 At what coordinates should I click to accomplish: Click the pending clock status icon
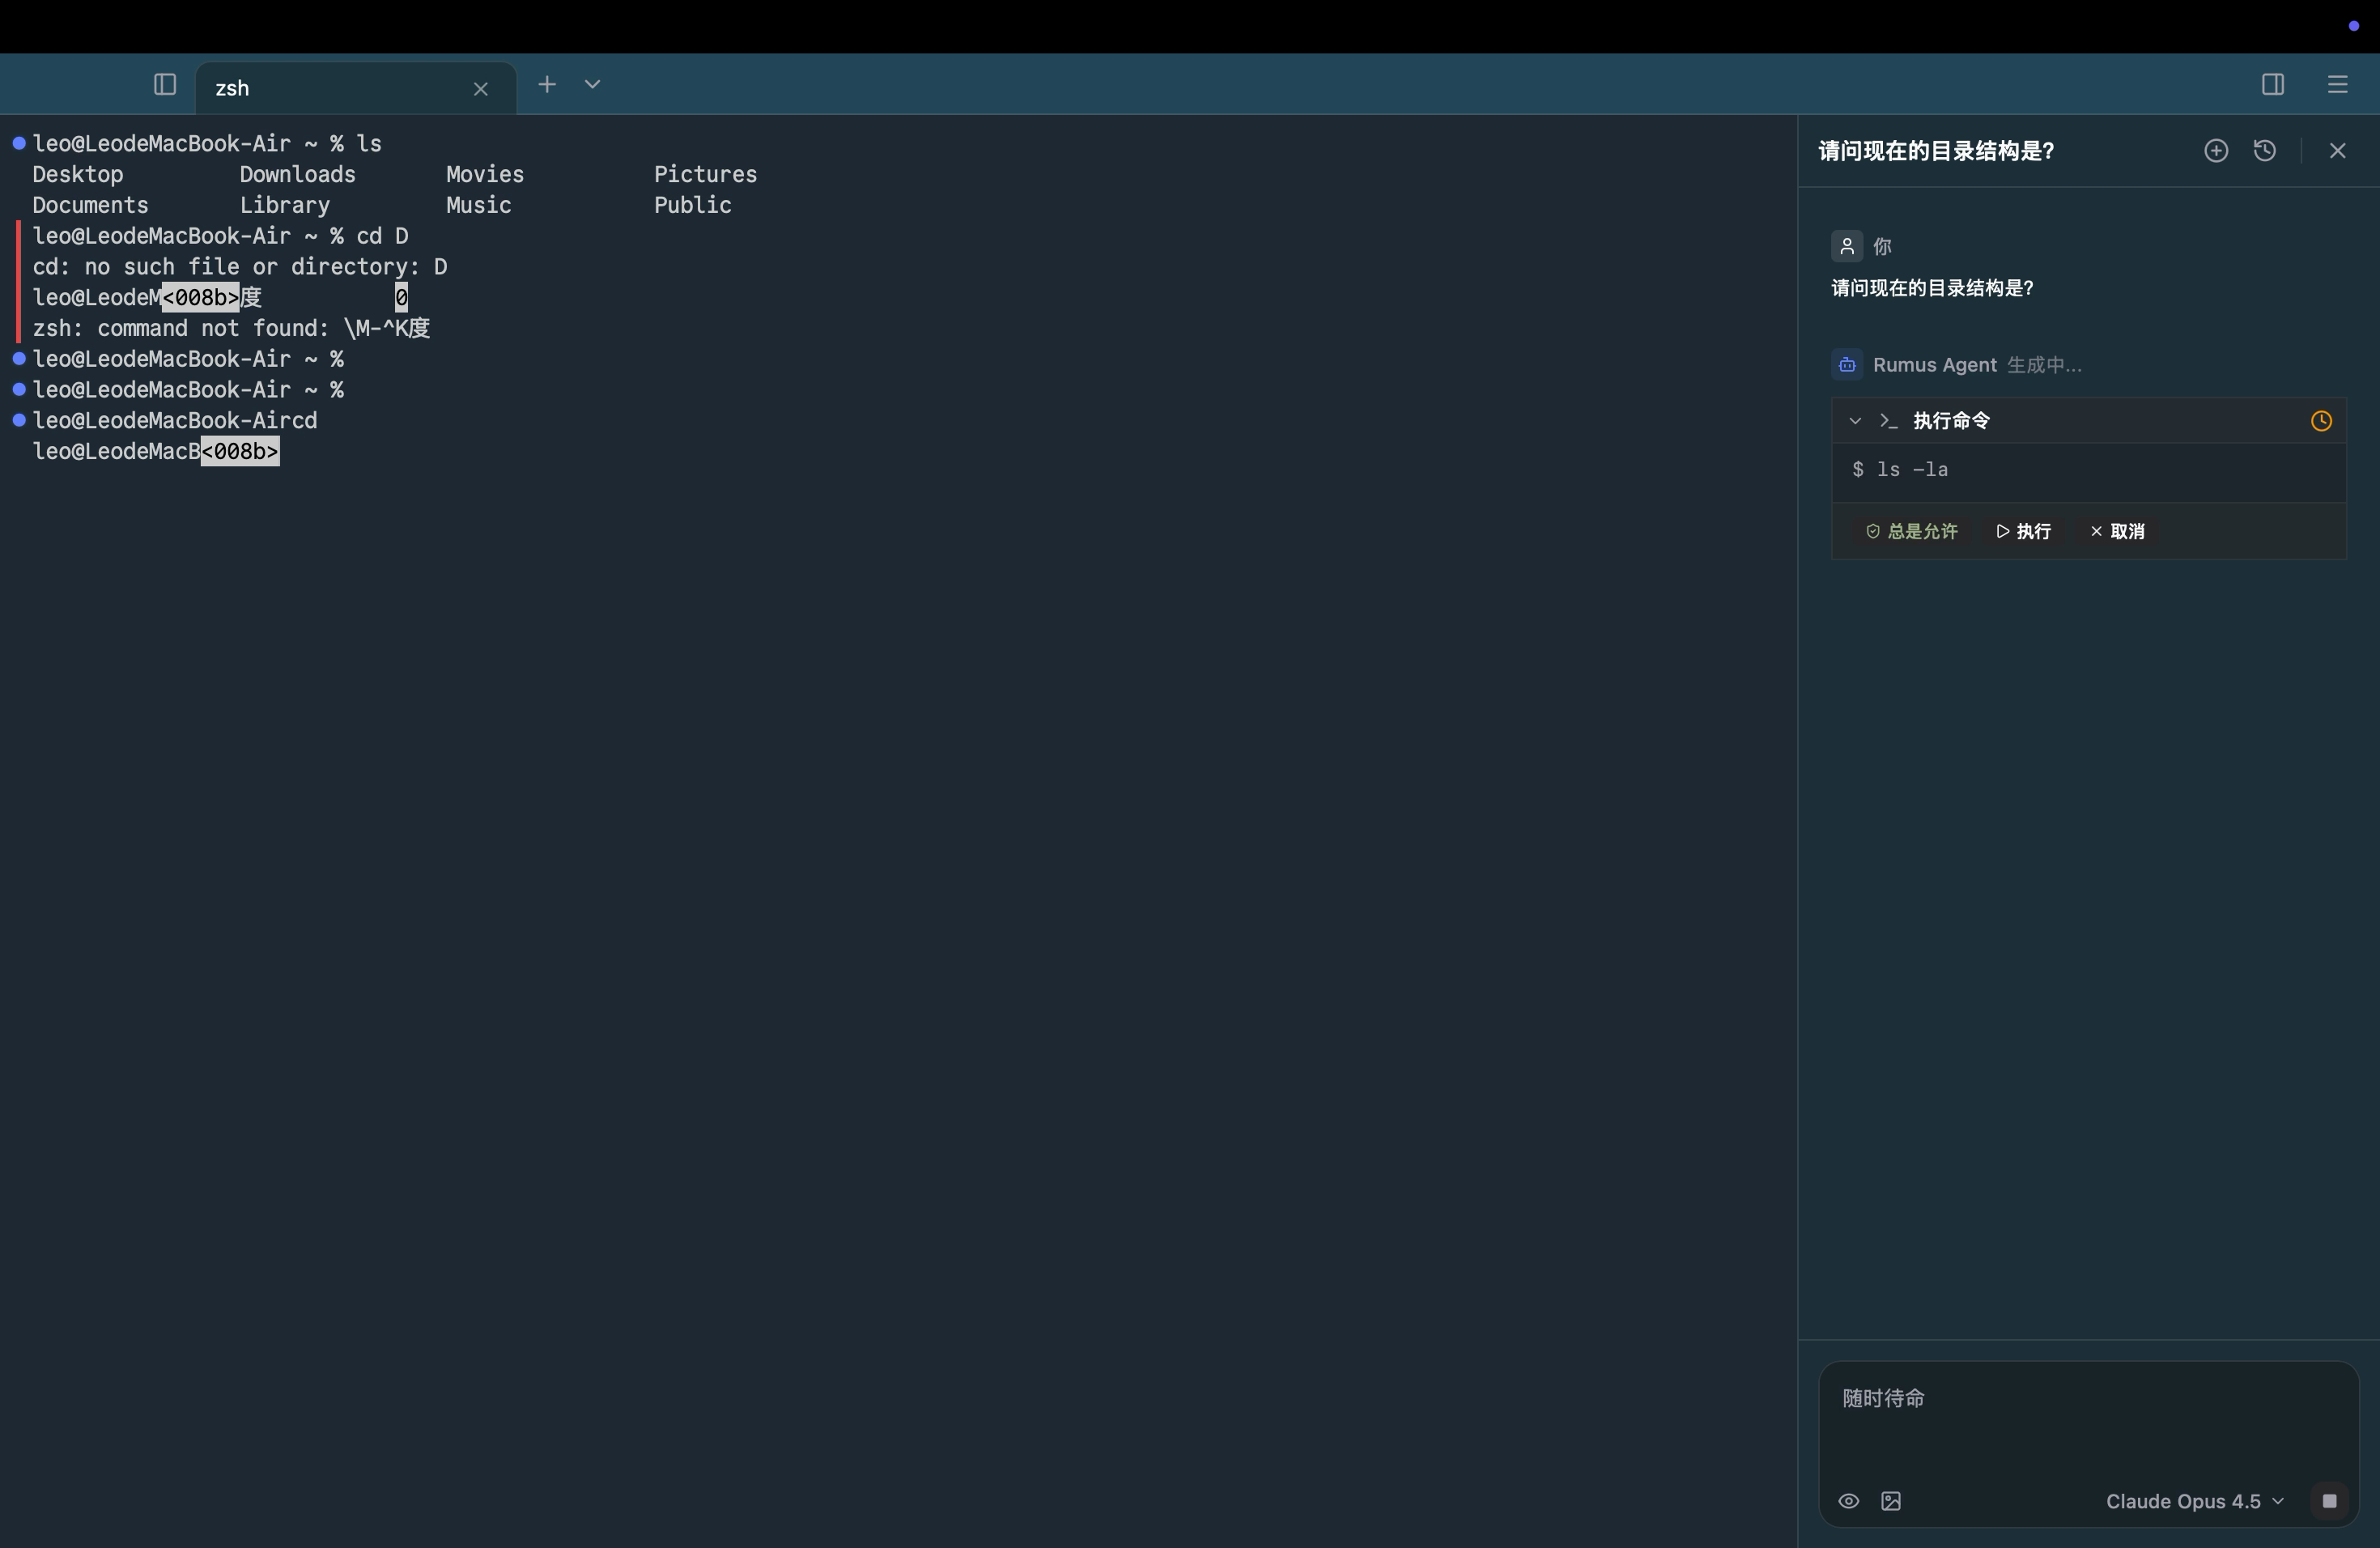pyautogui.click(x=2321, y=421)
